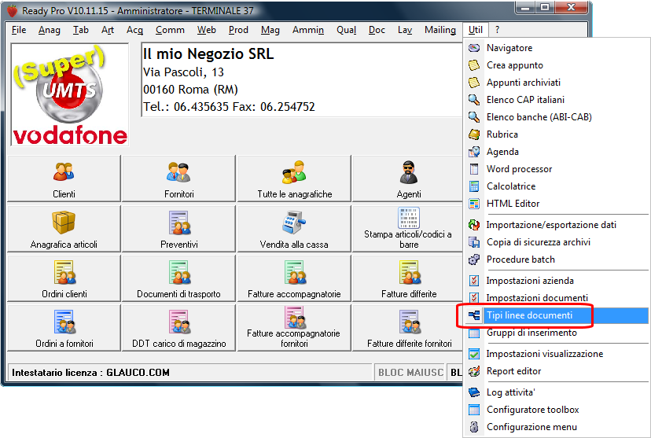Open Ordini clienti
The width and height of the screenshot is (651, 438).
point(64,278)
